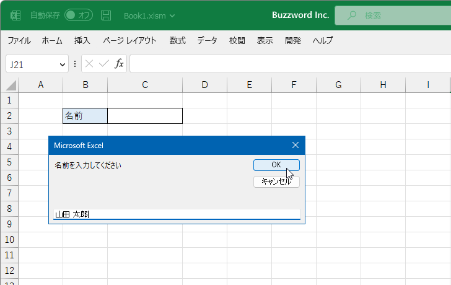This screenshot has height=285, width=451.
Task: Click the fx insert function icon
Action: 119,64
